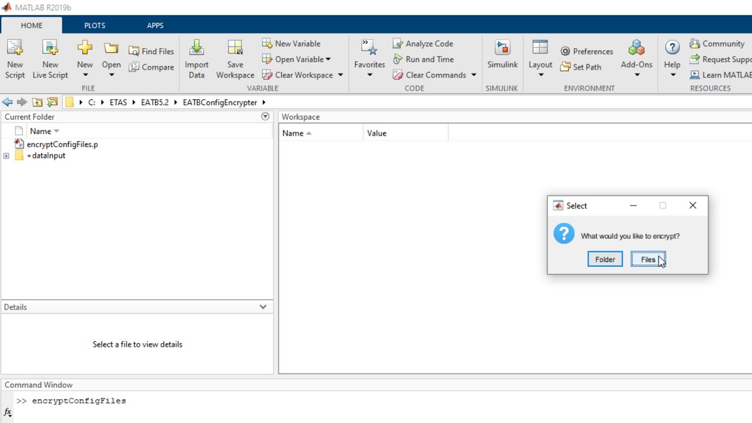Open Favorites

pos(369,54)
